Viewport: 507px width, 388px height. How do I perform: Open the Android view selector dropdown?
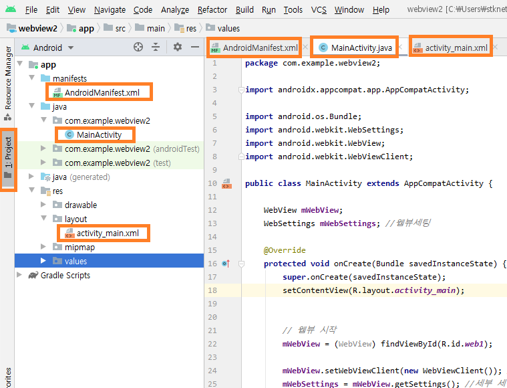click(x=47, y=48)
